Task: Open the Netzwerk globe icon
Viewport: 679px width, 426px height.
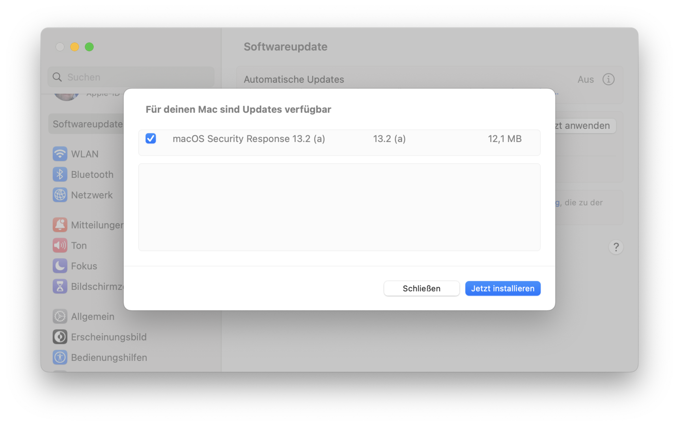Action: 60,195
